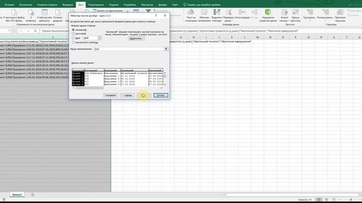Select the Аркуш1 sheet tab

[17, 195]
